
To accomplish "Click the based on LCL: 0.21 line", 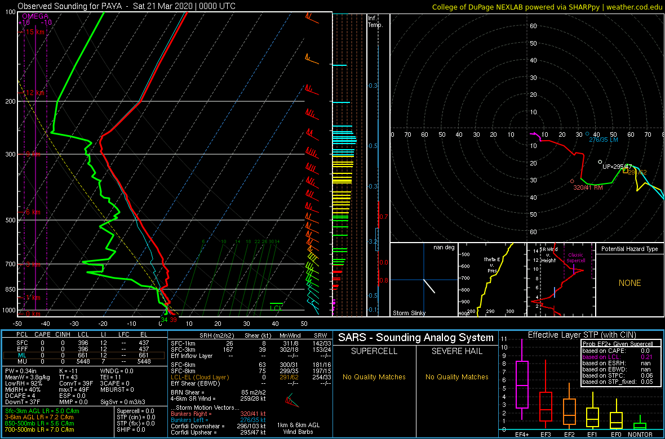I will click(x=618, y=357).
